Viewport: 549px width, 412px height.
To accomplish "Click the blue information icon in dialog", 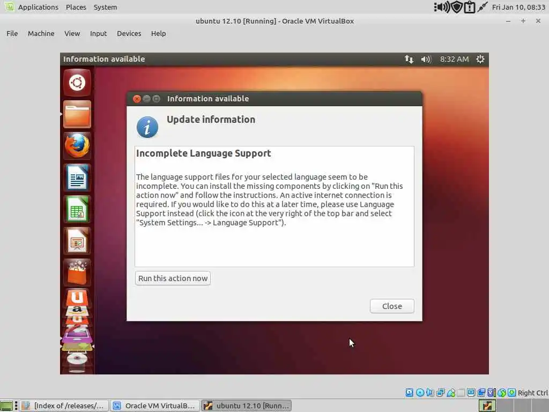I will tap(147, 127).
